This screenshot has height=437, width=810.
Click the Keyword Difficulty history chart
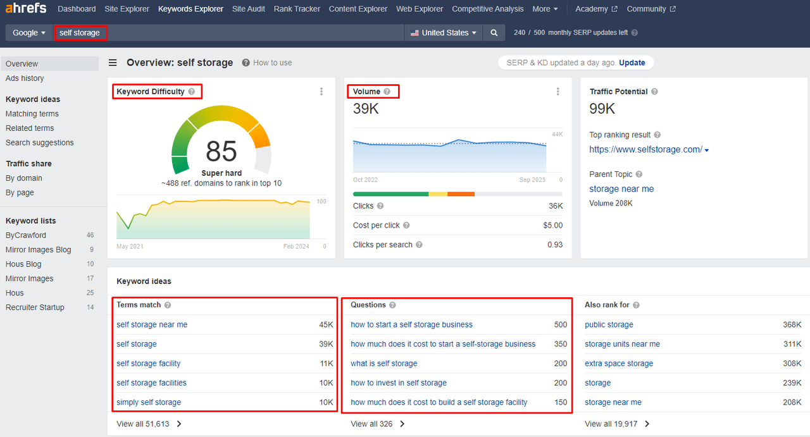[x=213, y=218]
